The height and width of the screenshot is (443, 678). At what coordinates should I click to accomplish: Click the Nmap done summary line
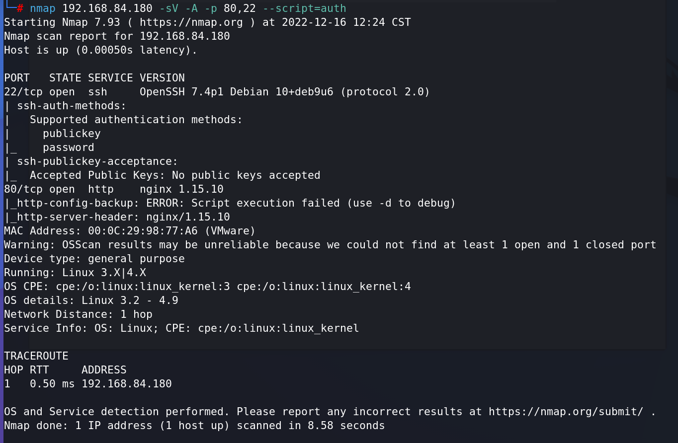194,426
